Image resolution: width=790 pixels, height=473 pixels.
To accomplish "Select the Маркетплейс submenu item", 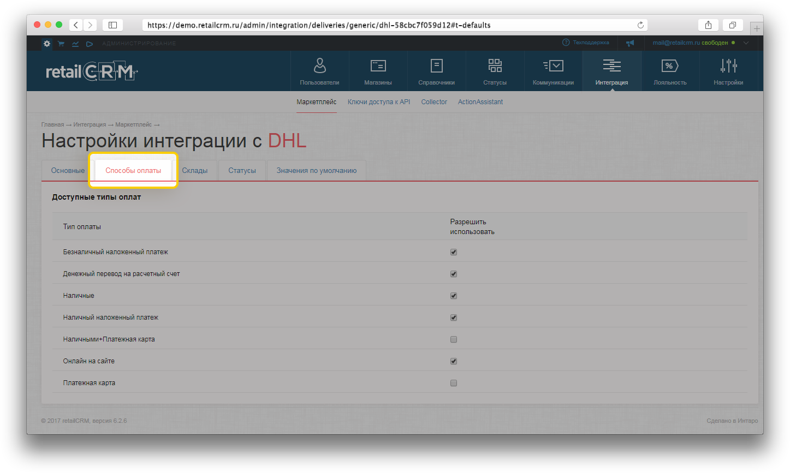I will (x=317, y=102).
